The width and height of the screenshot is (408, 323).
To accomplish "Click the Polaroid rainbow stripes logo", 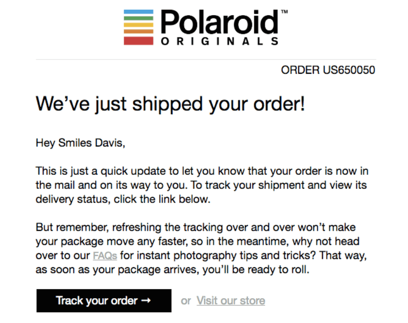I will (139, 27).
